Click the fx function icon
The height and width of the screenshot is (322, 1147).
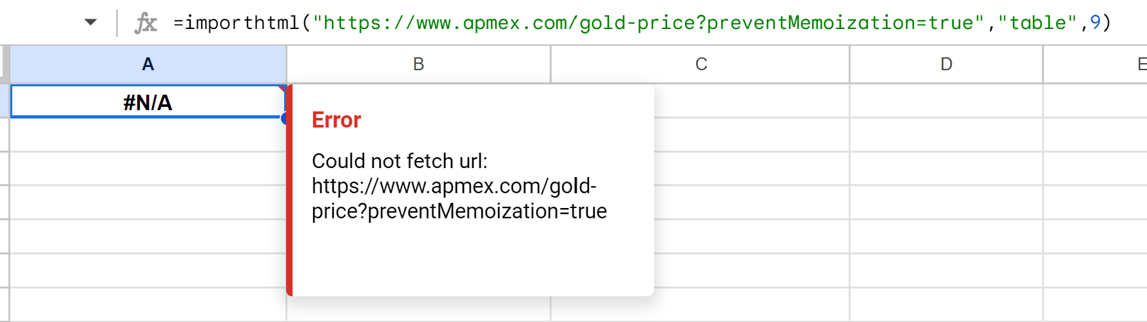tap(146, 23)
